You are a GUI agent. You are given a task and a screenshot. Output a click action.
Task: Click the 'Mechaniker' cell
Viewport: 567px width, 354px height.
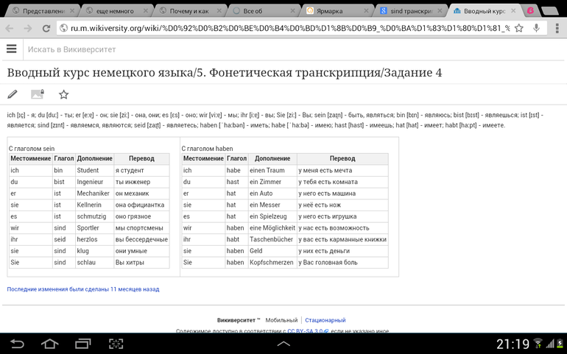[94, 194]
